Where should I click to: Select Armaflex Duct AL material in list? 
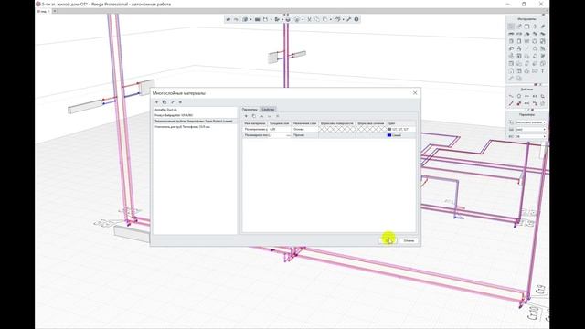coord(195,110)
